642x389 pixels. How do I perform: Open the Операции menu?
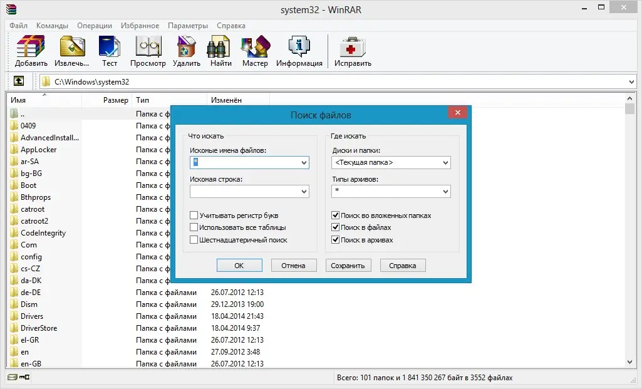[95, 26]
